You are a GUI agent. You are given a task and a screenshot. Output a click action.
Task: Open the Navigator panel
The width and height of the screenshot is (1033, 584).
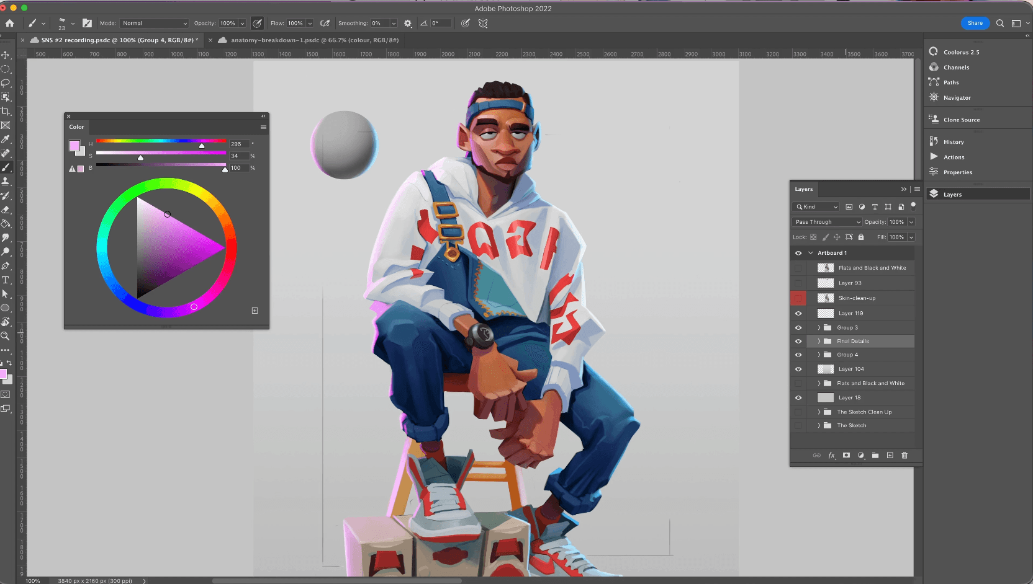[x=957, y=97]
